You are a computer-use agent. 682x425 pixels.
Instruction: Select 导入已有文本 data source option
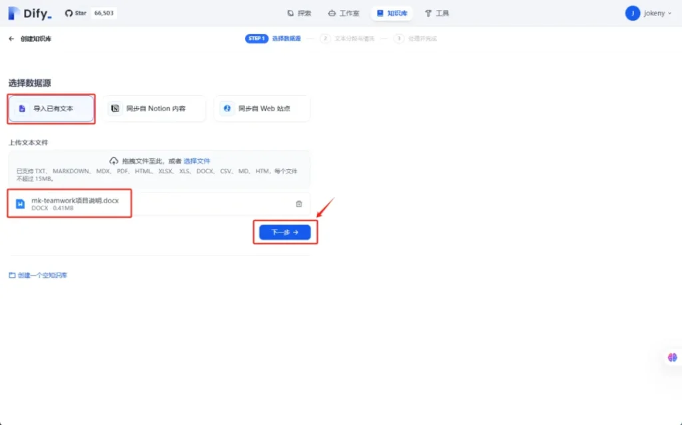coord(51,109)
